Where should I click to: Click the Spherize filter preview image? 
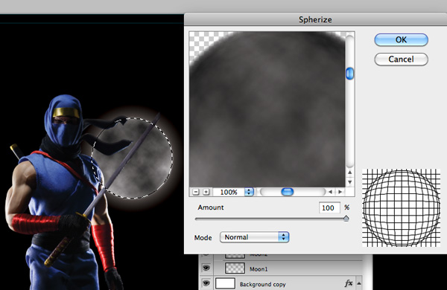[267, 109]
